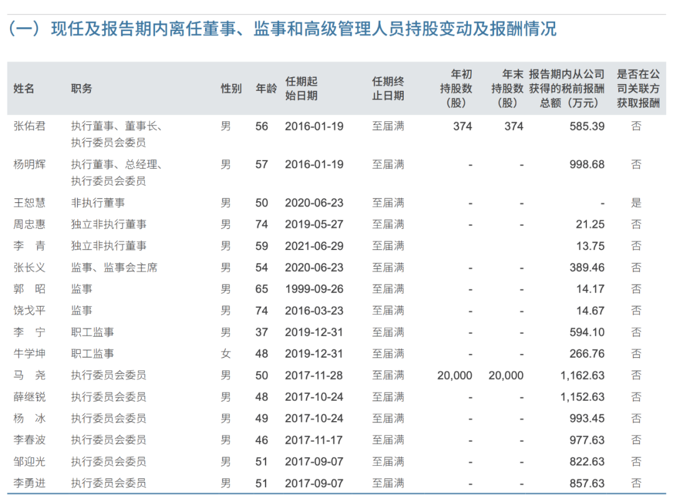Click the age value 56

coord(261,126)
